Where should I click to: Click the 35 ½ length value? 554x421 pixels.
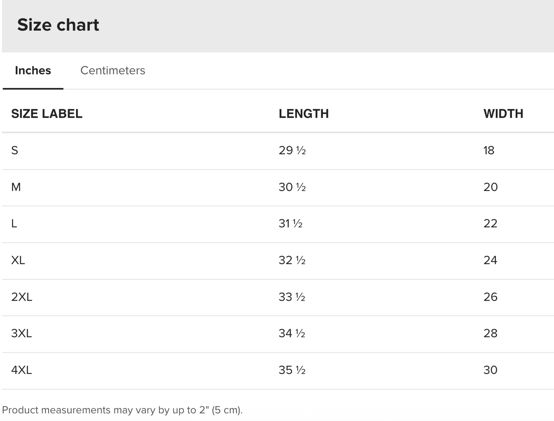[292, 370]
